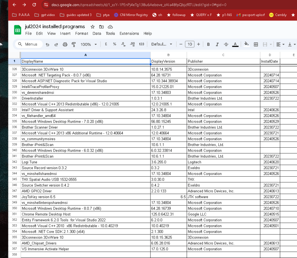Open the Data menu
The height and width of the screenshot is (258, 297).
(97, 33)
